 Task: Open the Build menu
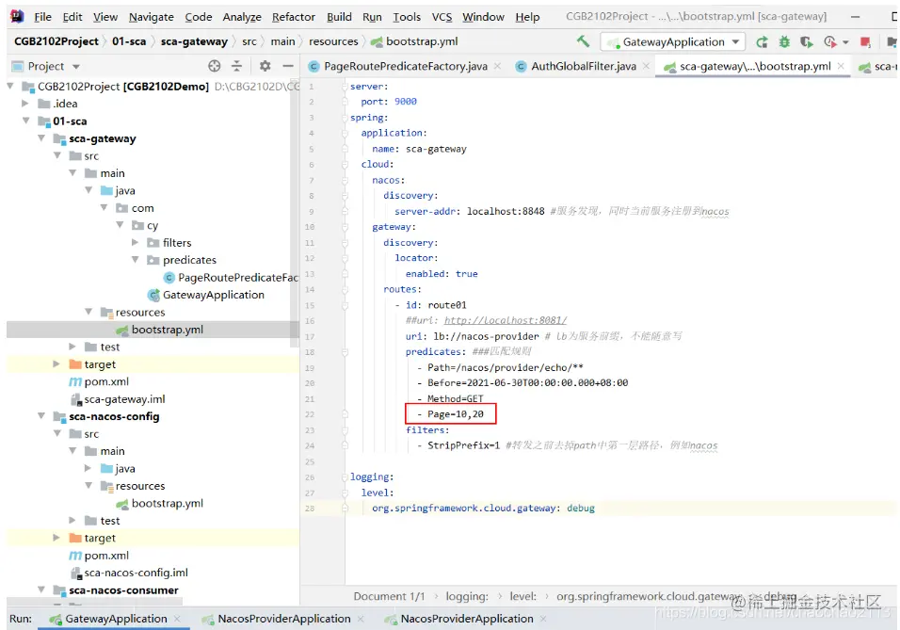point(339,17)
